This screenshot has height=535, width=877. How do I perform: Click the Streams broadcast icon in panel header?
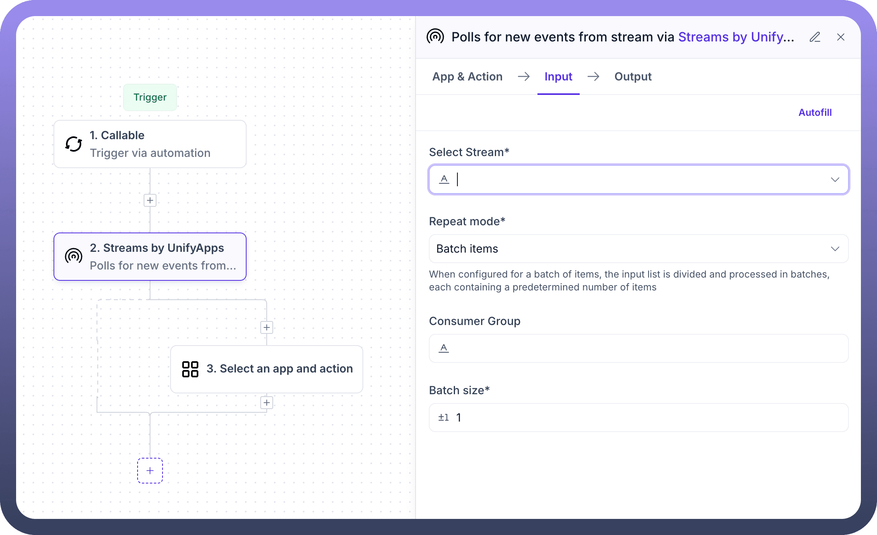(435, 37)
